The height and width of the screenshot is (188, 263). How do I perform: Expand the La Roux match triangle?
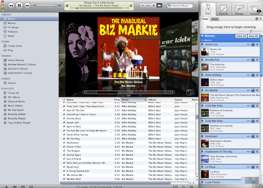202,167
